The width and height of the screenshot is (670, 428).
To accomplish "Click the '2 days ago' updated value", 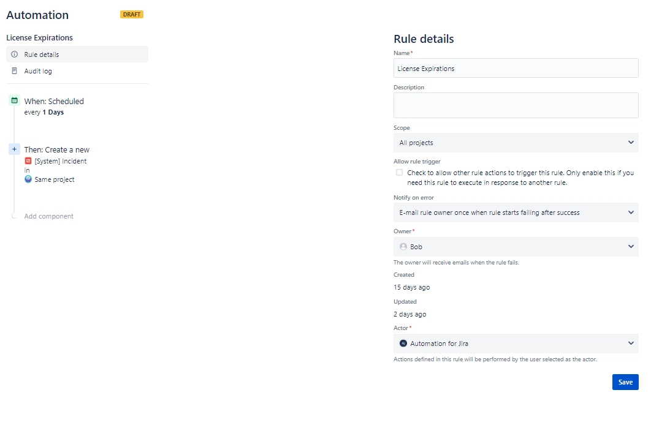I will (409, 314).
